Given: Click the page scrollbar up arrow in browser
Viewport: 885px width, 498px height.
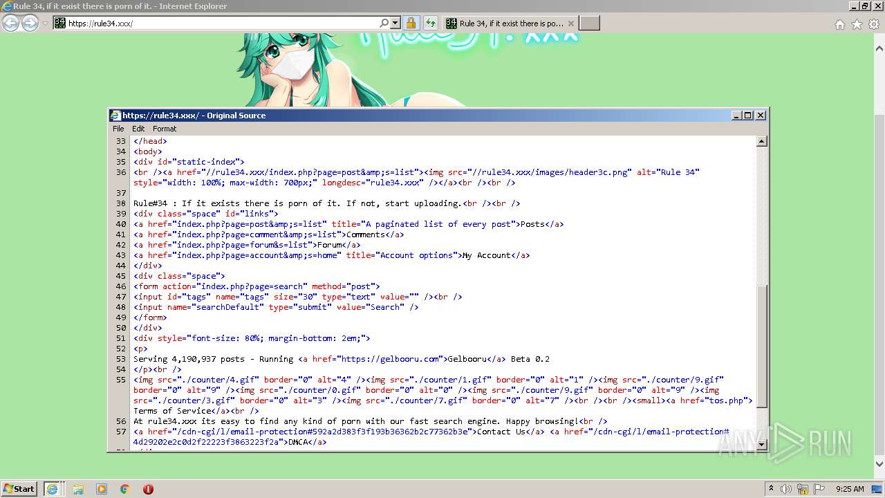Looking at the screenshot, I should 879,48.
